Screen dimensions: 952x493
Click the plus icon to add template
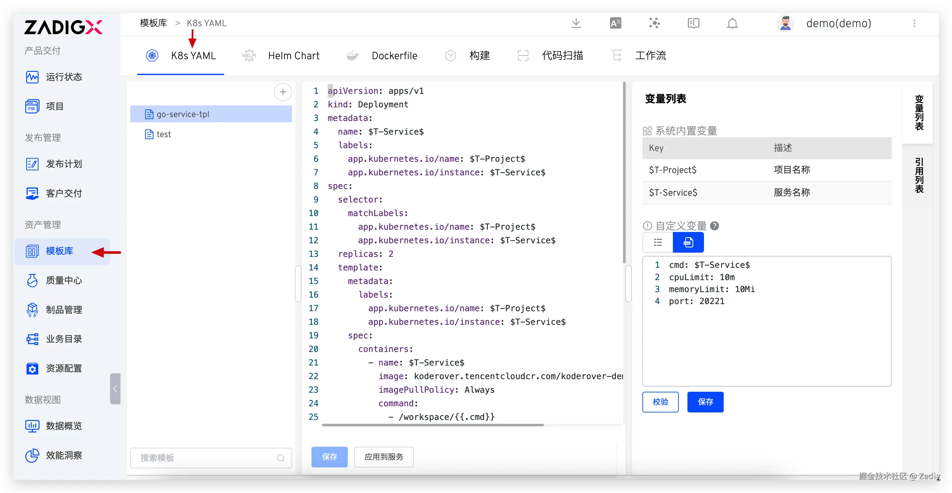pos(283,92)
